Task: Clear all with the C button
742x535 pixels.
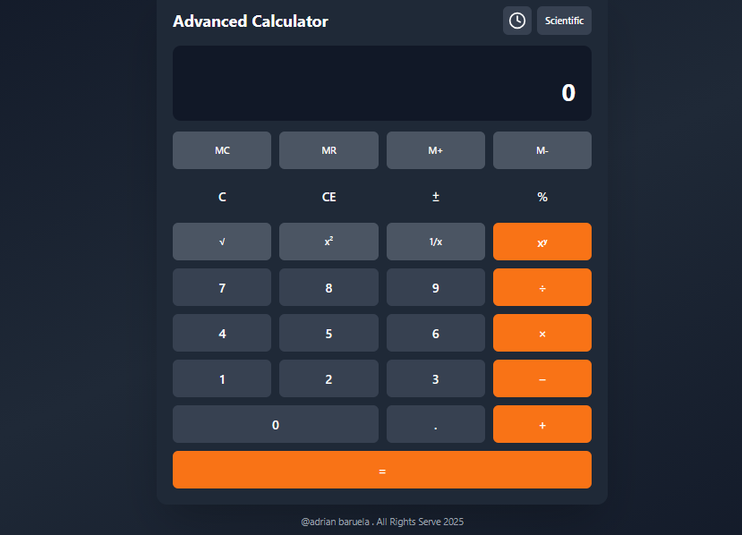Action: pos(221,196)
